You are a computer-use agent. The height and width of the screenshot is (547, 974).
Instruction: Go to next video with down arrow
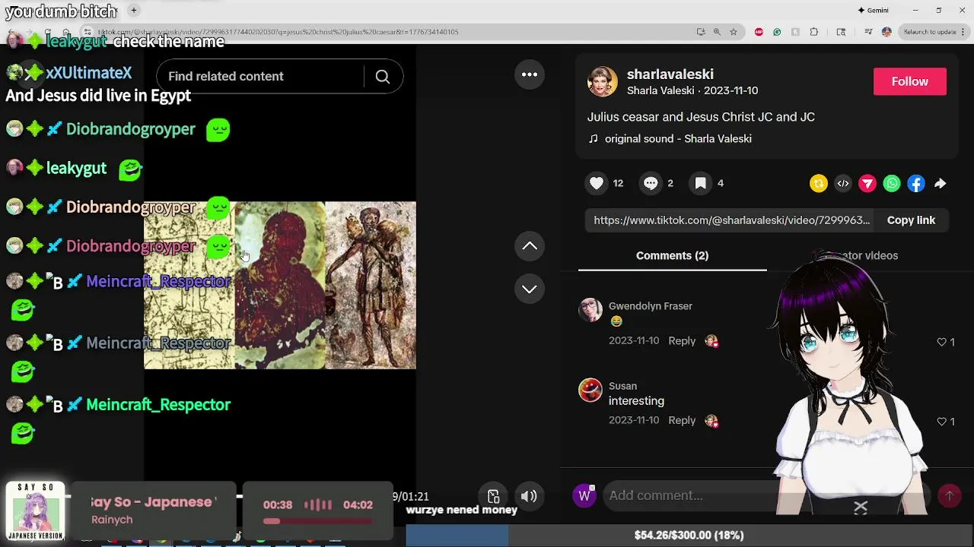[x=530, y=289]
